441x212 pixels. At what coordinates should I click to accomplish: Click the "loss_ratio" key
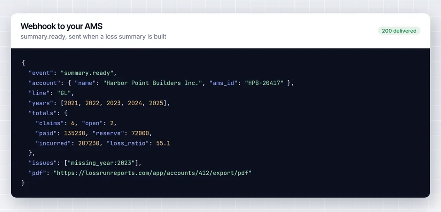click(128, 143)
